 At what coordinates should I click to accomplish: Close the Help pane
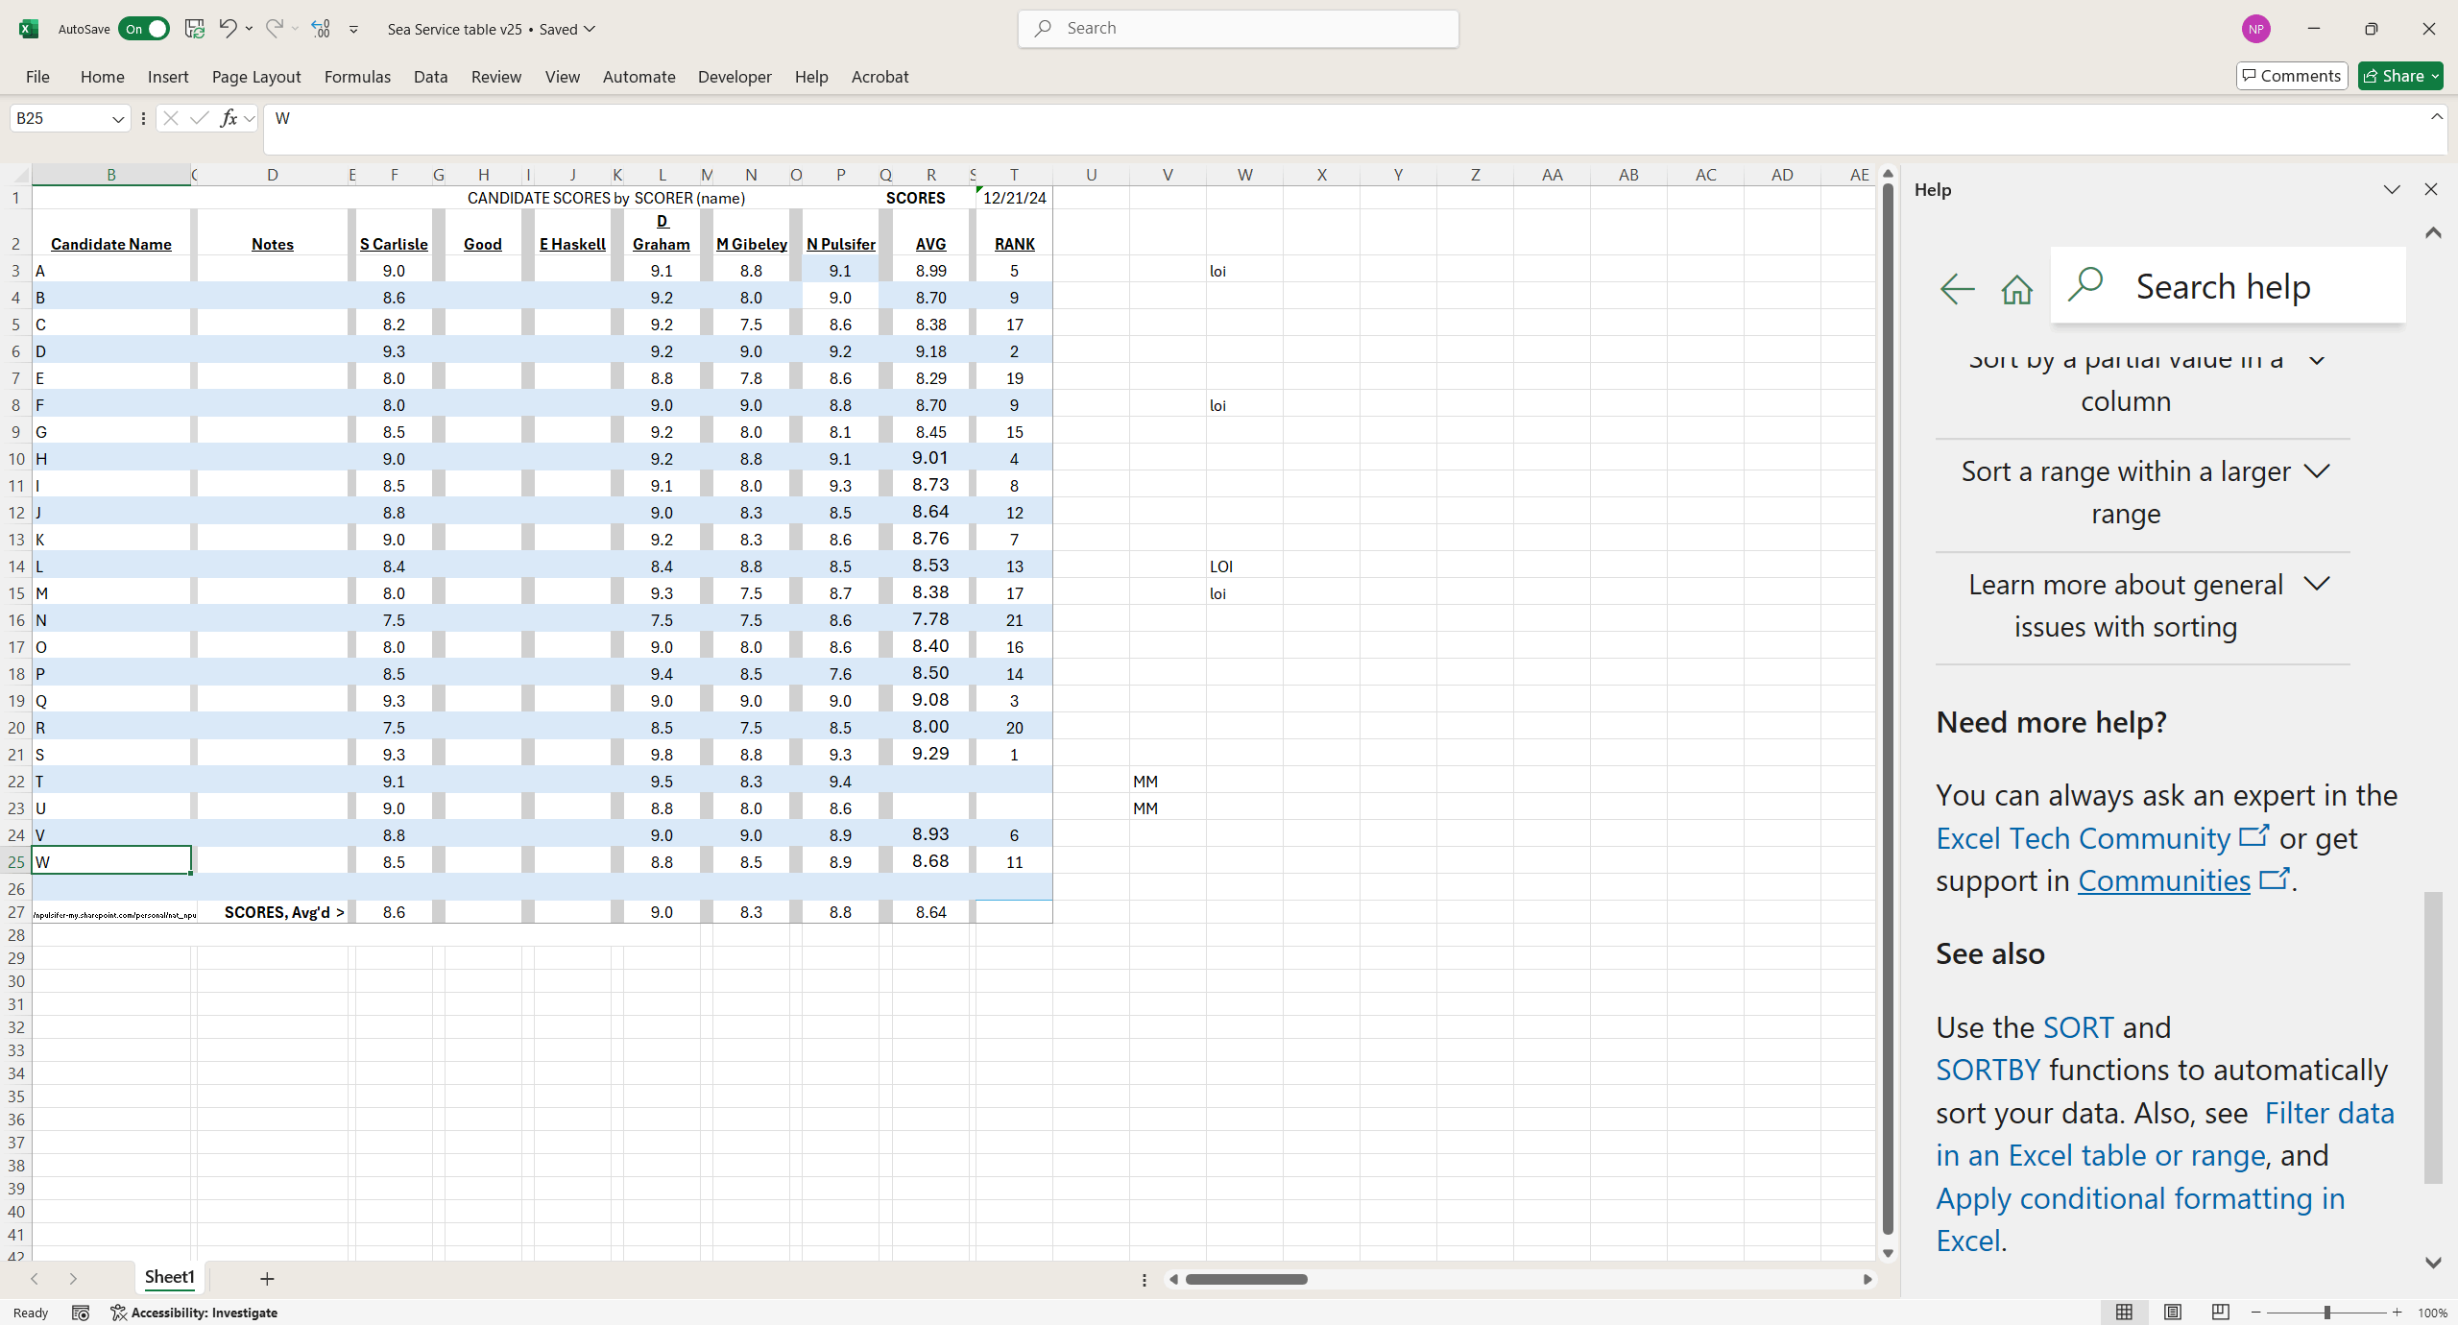[x=2431, y=189]
